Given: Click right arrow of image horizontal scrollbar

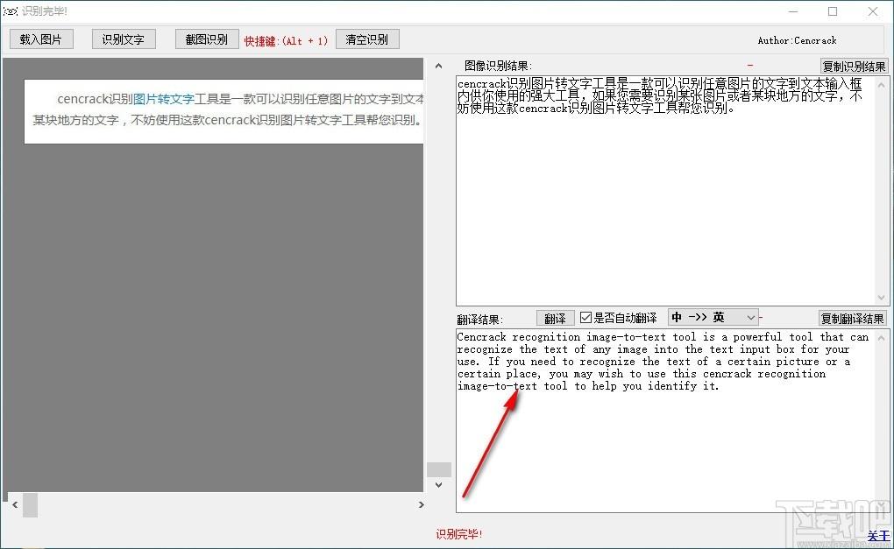Looking at the screenshot, I should (x=421, y=505).
